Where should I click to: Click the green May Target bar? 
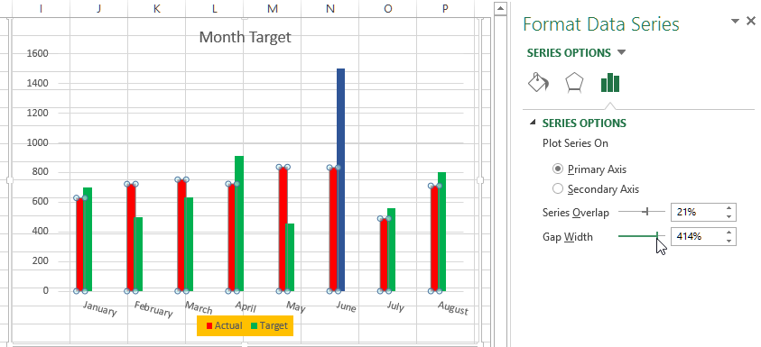(x=291, y=258)
